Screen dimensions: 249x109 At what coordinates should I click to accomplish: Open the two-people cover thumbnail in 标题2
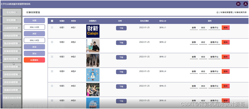tap(93, 46)
